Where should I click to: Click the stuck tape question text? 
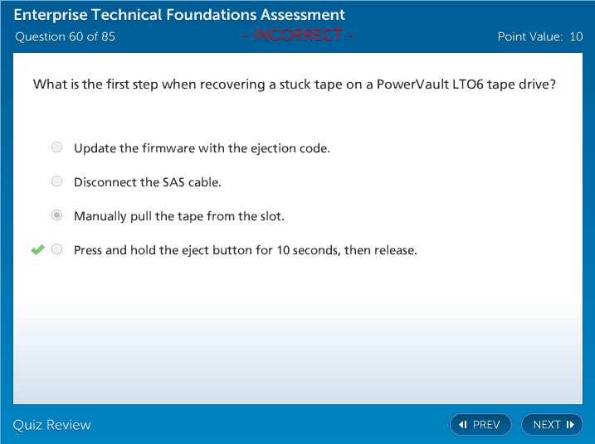coord(294,84)
